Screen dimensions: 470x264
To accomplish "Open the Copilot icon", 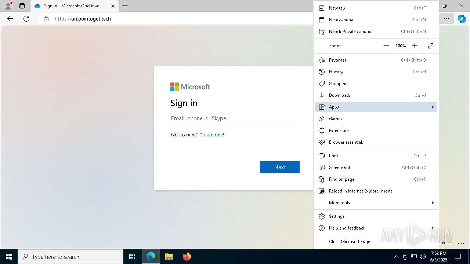I will click(x=462, y=19).
